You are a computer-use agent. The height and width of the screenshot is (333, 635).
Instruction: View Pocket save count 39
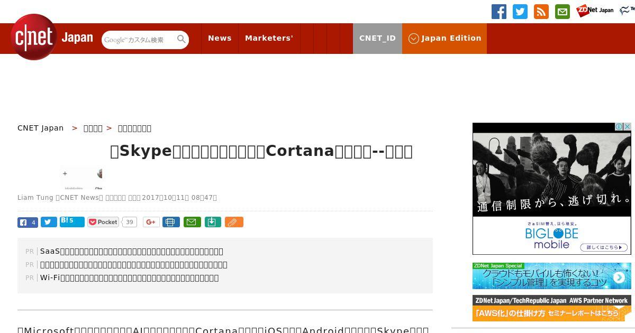pos(130,222)
